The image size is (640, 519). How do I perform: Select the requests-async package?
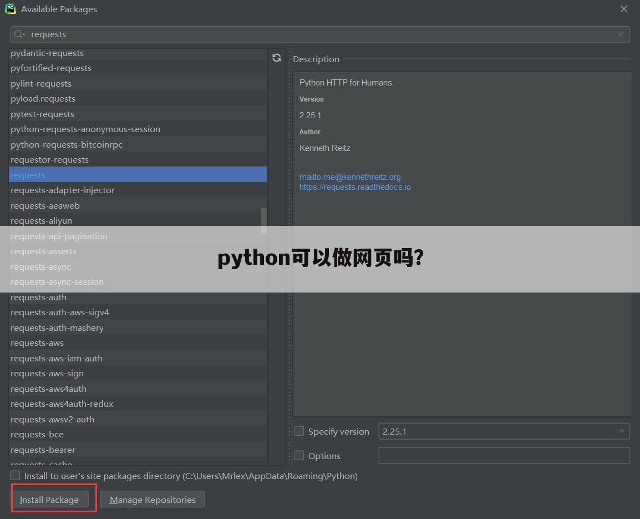tap(40, 266)
